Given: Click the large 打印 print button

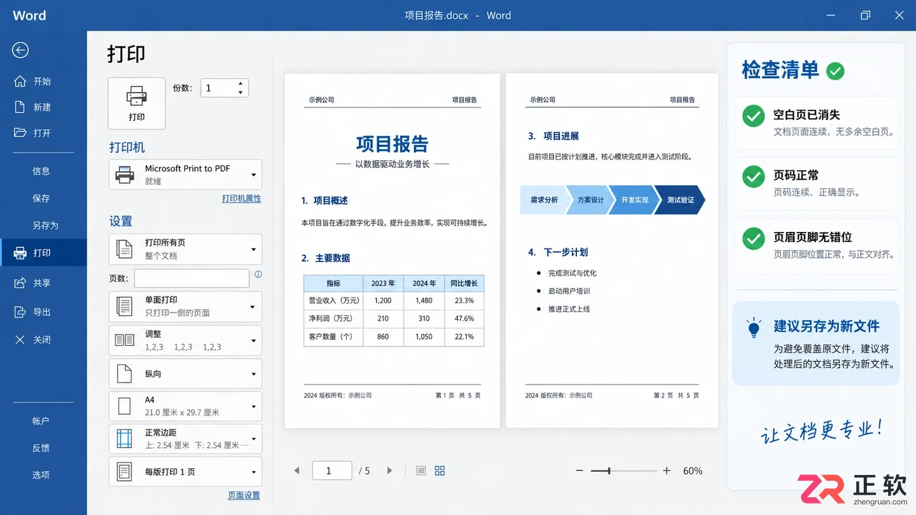Looking at the screenshot, I should point(137,104).
